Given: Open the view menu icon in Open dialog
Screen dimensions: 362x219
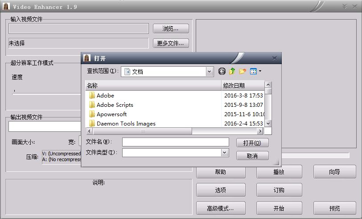Looking at the screenshot, I should [253, 72].
